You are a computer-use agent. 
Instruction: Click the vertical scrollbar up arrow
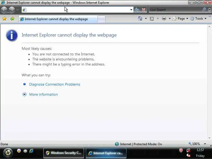[x=209, y=27]
